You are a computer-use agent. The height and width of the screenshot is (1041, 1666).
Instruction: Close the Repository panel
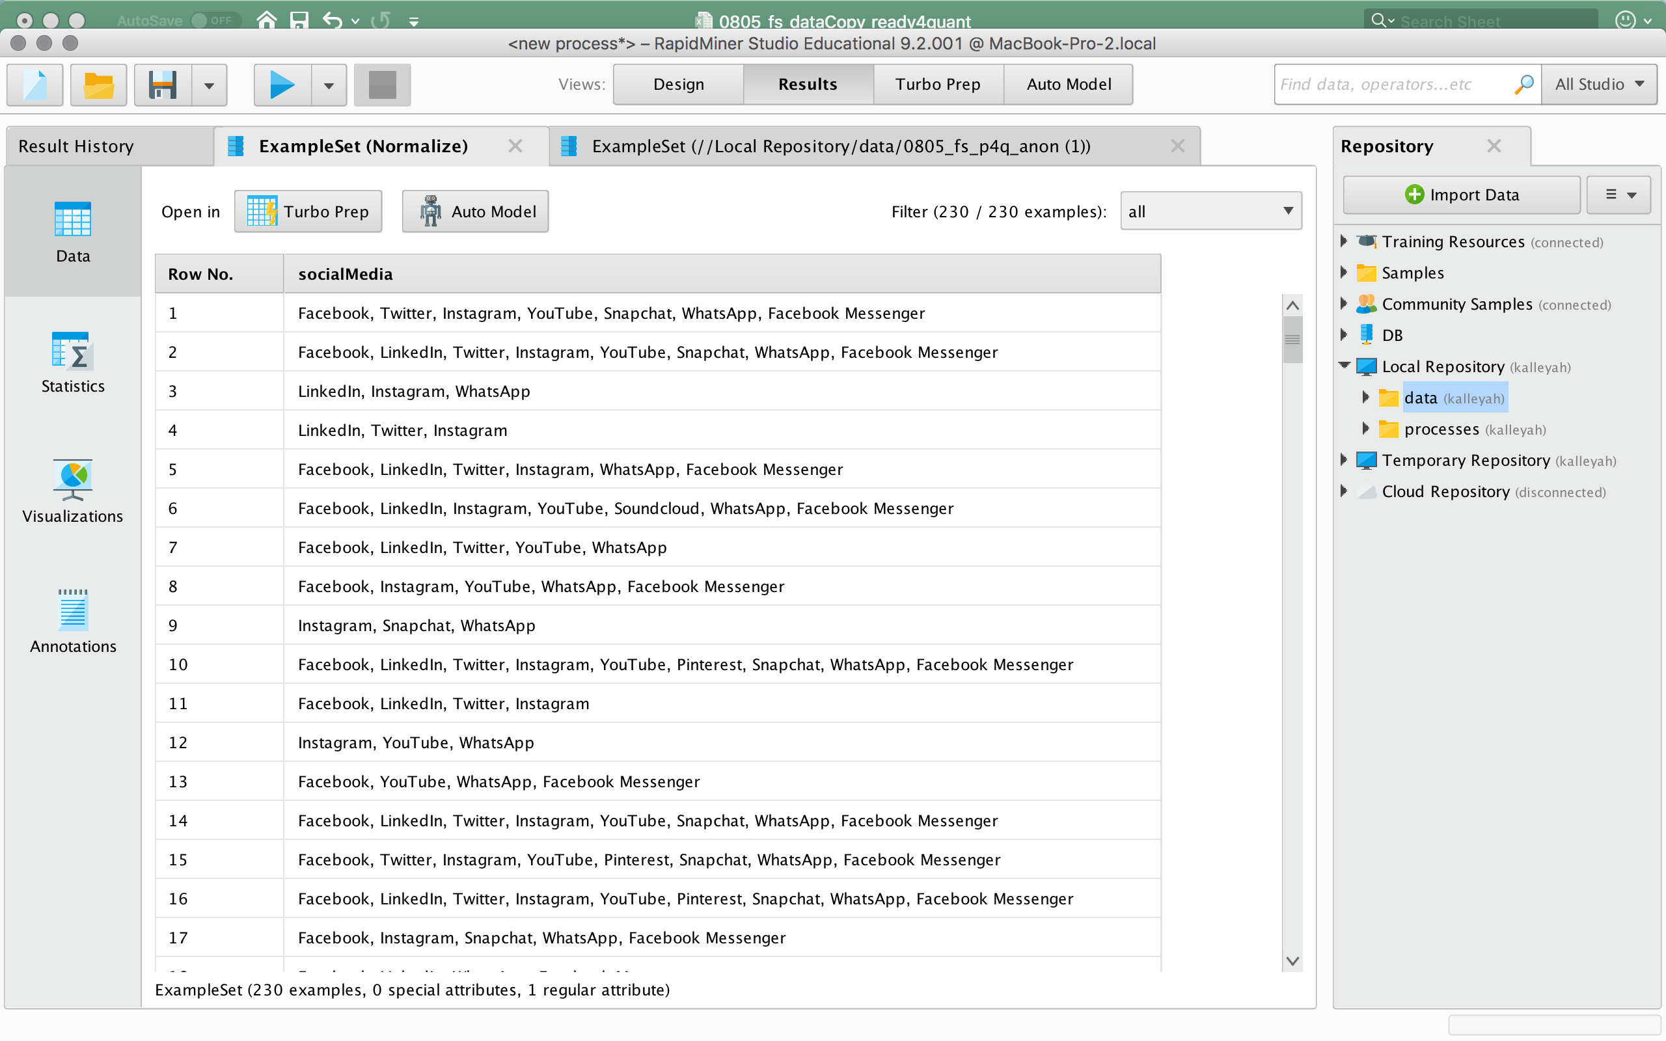click(x=1493, y=146)
